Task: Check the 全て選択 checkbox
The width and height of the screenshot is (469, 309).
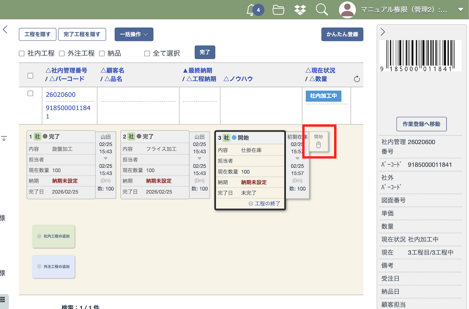Action: pos(147,53)
